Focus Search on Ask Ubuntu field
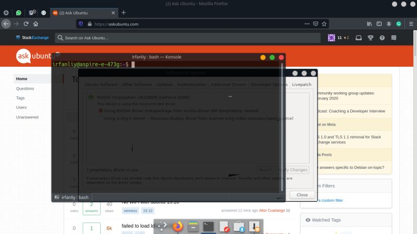The width and height of the screenshot is (417, 234). point(188,38)
